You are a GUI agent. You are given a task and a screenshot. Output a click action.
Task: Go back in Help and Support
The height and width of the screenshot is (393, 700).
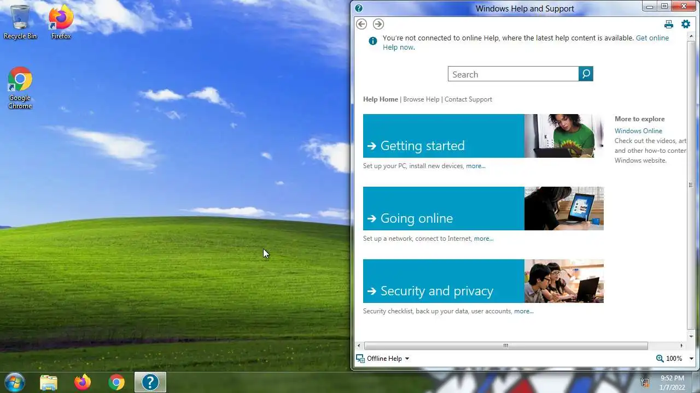(x=361, y=24)
